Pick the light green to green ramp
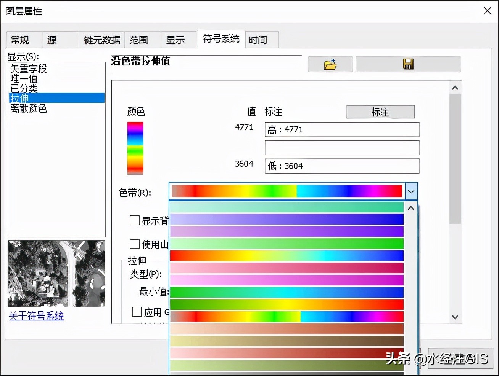The height and width of the screenshot is (376, 499). point(287,243)
